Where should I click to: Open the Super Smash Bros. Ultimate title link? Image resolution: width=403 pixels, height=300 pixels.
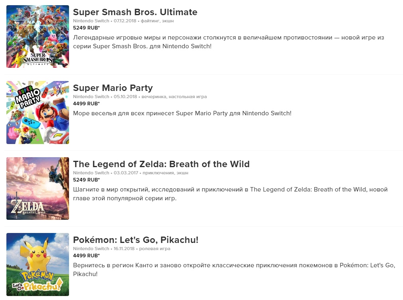pyautogui.click(x=135, y=12)
